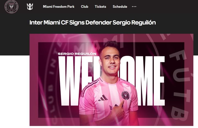Image resolution: width=198 pixels, height=128 pixels.
Task: Open the Royal Caribbean crown-anchor sponsor logo
Action: tap(30, 7)
